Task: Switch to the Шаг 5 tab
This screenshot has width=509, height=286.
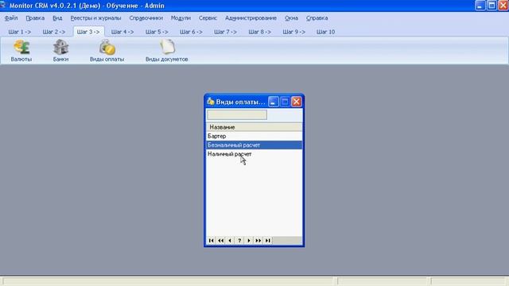Action: [x=157, y=32]
